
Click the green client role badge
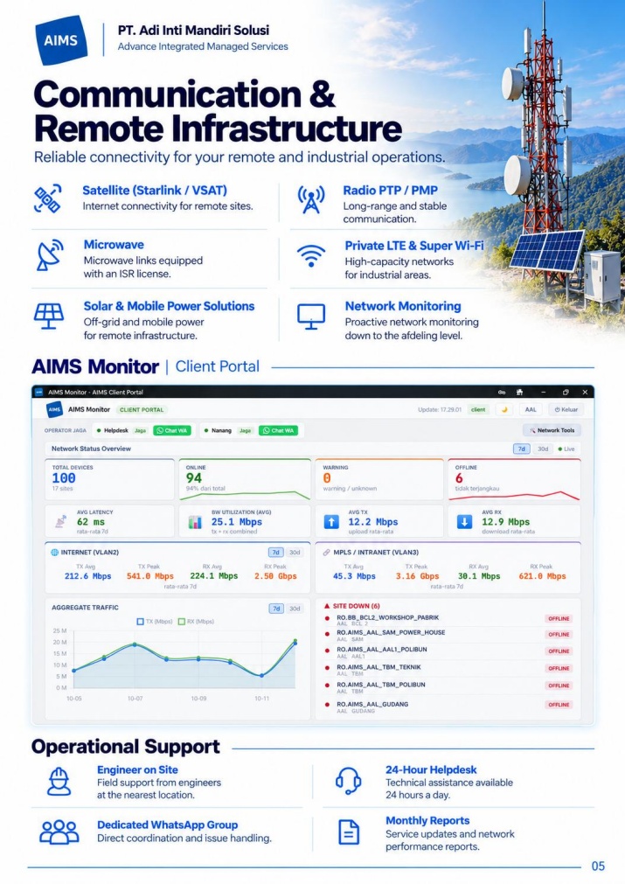[478, 410]
